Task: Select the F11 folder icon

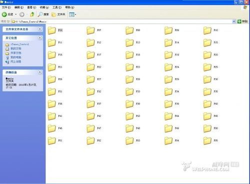Action: tap(51, 43)
